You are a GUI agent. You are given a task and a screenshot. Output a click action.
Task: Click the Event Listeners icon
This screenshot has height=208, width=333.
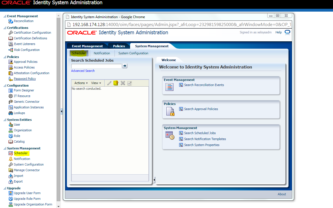tap(10, 44)
